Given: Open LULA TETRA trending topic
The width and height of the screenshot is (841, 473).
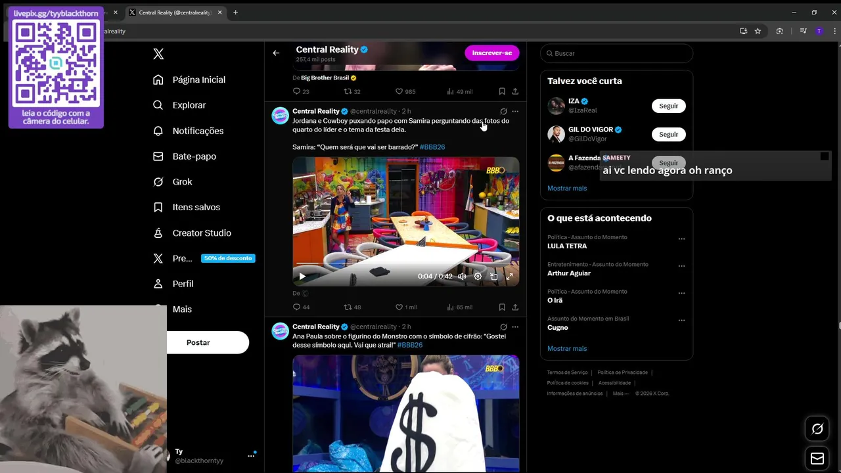Looking at the screenshot, I should tap(567, 246).
